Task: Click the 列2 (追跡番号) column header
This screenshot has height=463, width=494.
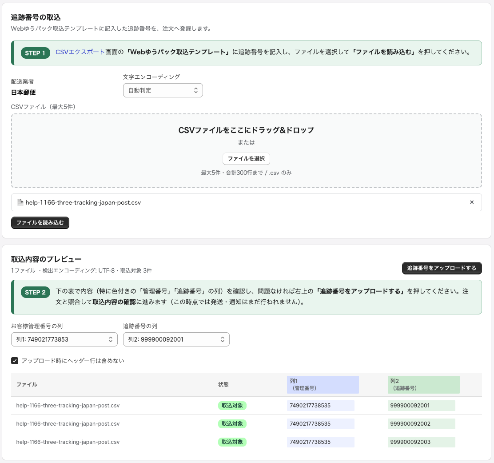Action: (423, 384)
